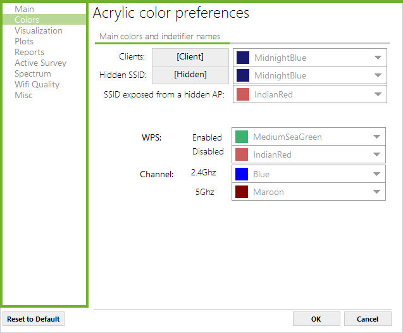
Task: Go to the Plots settings
Action: [x=24, y=41]
